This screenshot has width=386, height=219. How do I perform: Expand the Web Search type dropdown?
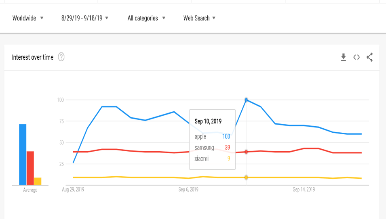[x=199, y=18]
